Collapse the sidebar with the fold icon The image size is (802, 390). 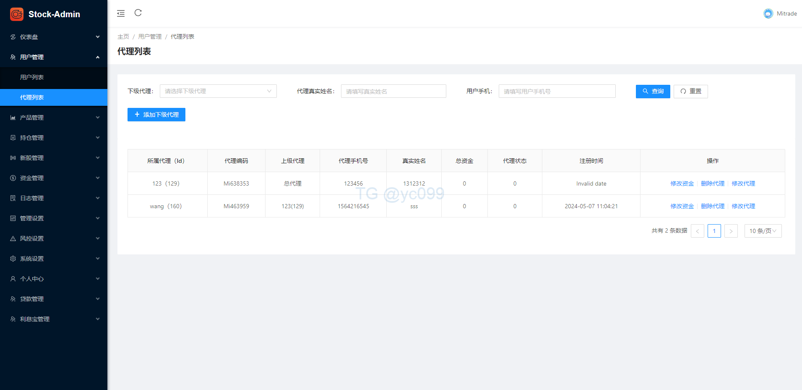coord(121,13)
